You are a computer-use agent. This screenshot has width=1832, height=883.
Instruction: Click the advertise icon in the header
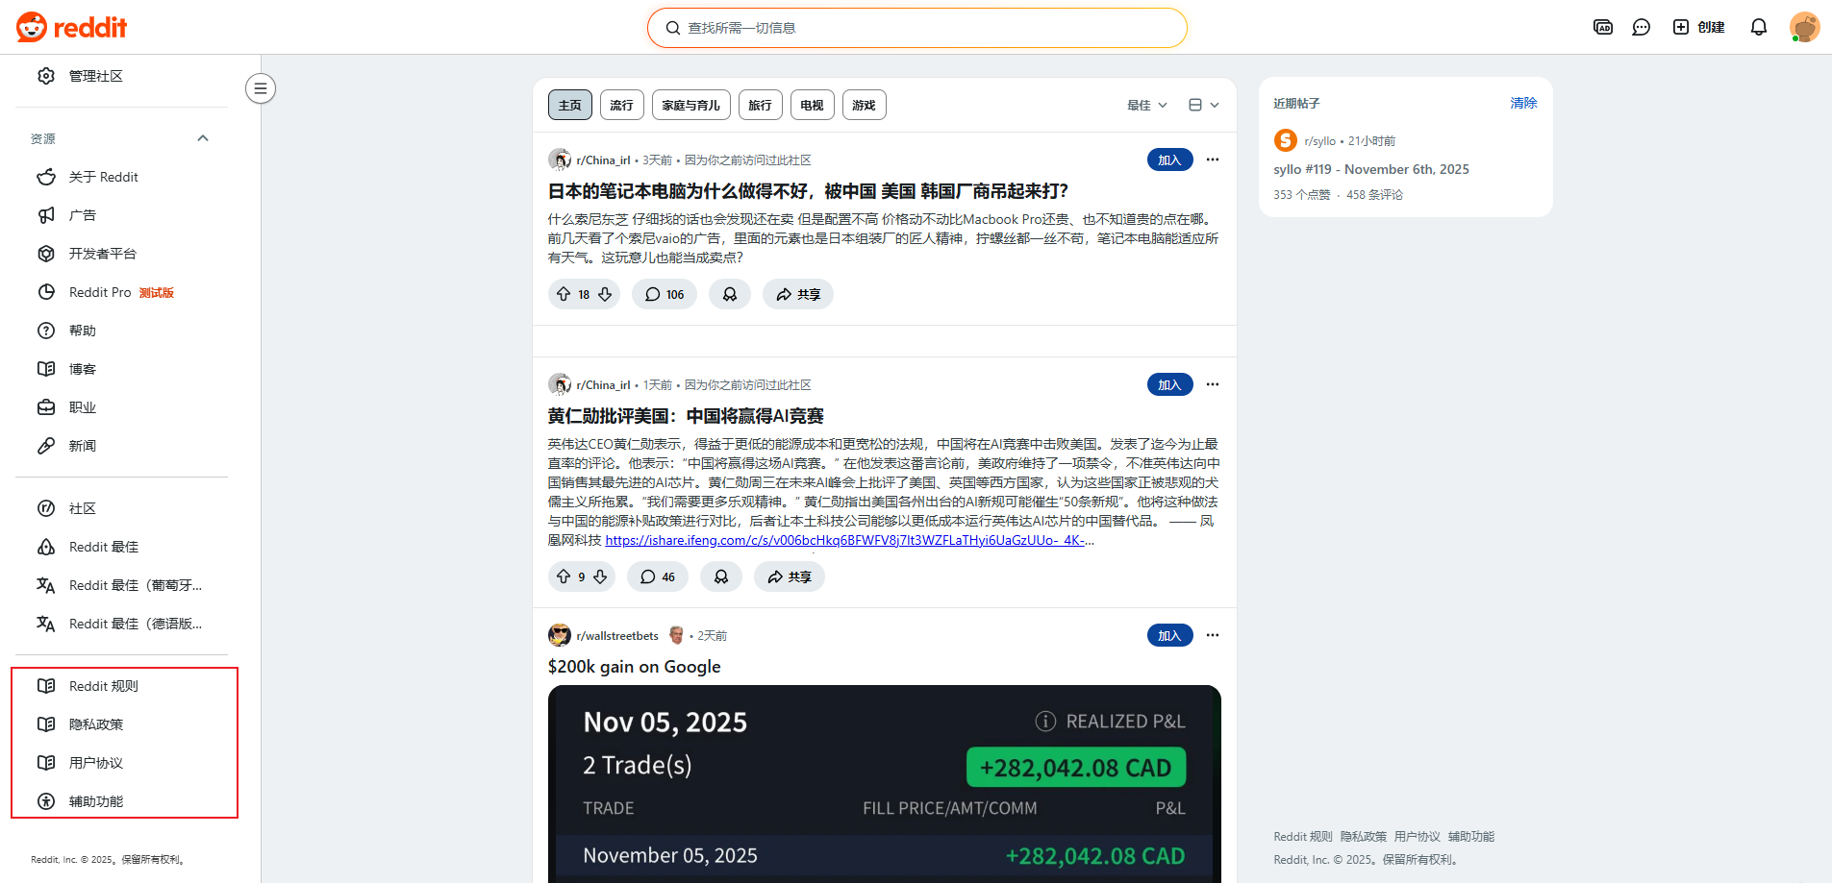(1602, 27)
